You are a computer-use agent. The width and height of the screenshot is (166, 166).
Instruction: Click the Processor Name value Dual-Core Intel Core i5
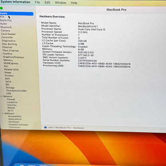(92, 30)
